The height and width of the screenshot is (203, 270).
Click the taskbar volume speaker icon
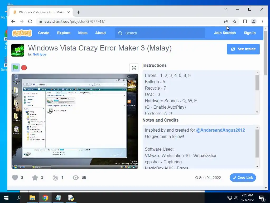coord(236,198)
